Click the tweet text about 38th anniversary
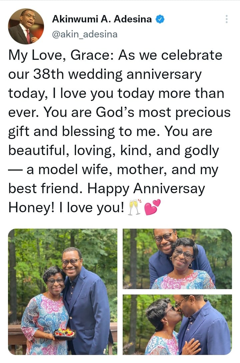 click(x=120, y=131)
